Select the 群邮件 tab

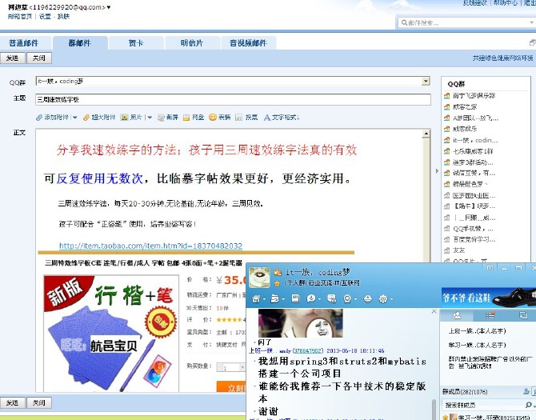[x=80, y=43]
